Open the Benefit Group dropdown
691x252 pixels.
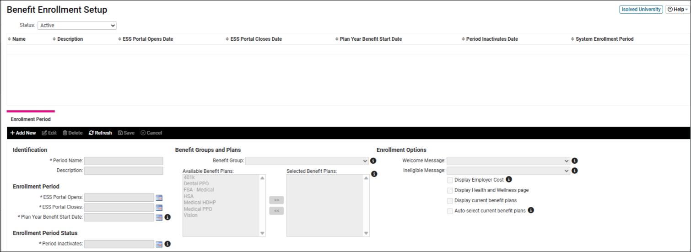point(307,161)
